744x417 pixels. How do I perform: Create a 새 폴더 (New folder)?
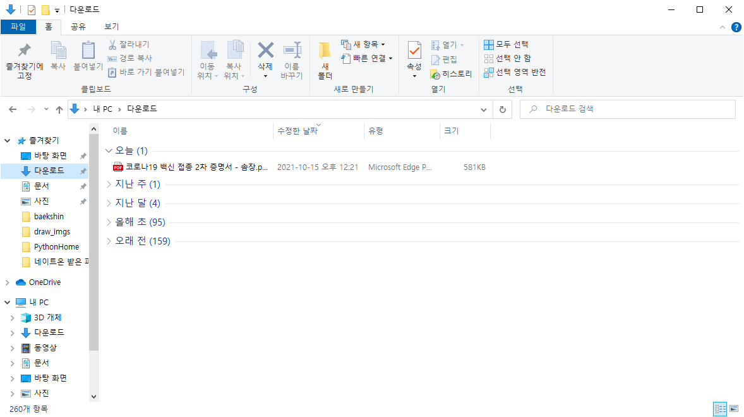click(325, 61)
